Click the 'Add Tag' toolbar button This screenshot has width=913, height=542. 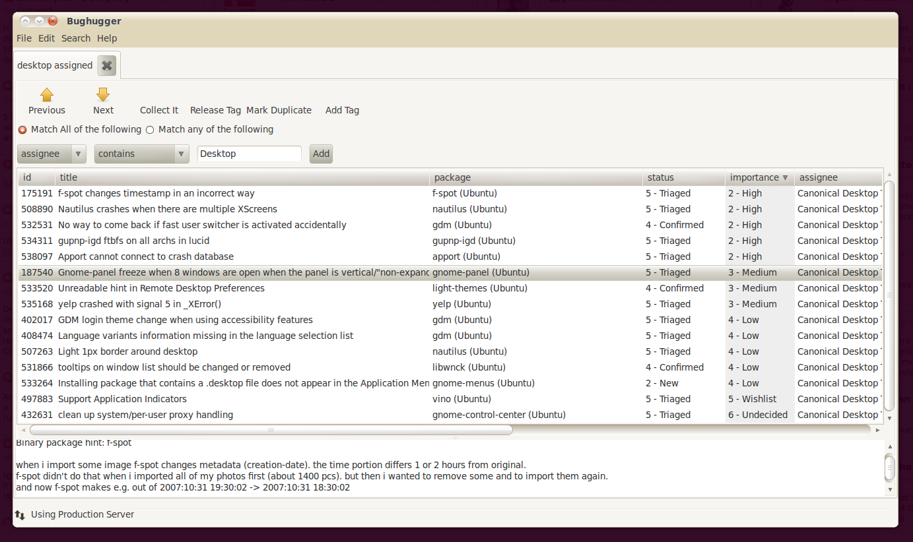(x=342, y=110)
